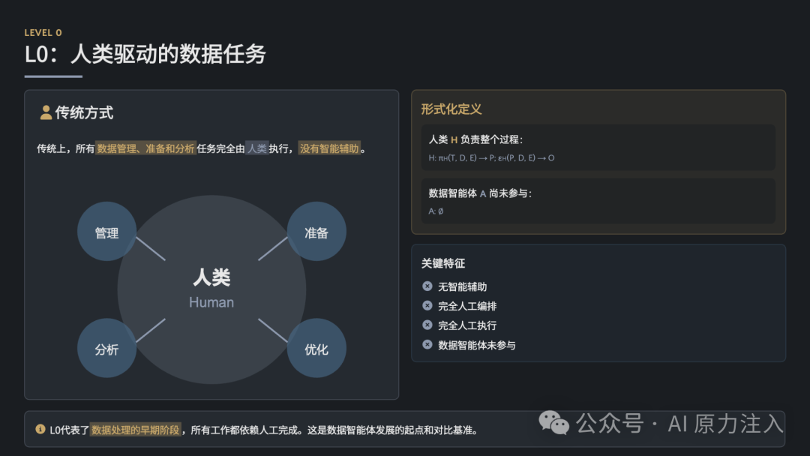This screenshot has height=456, width=810.
Task: Click the x icon next to 完全人工编排
Action: pyautogui.click(x=427, y=306)
